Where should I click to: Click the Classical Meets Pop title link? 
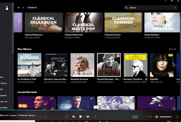click(x=74, y=35)
